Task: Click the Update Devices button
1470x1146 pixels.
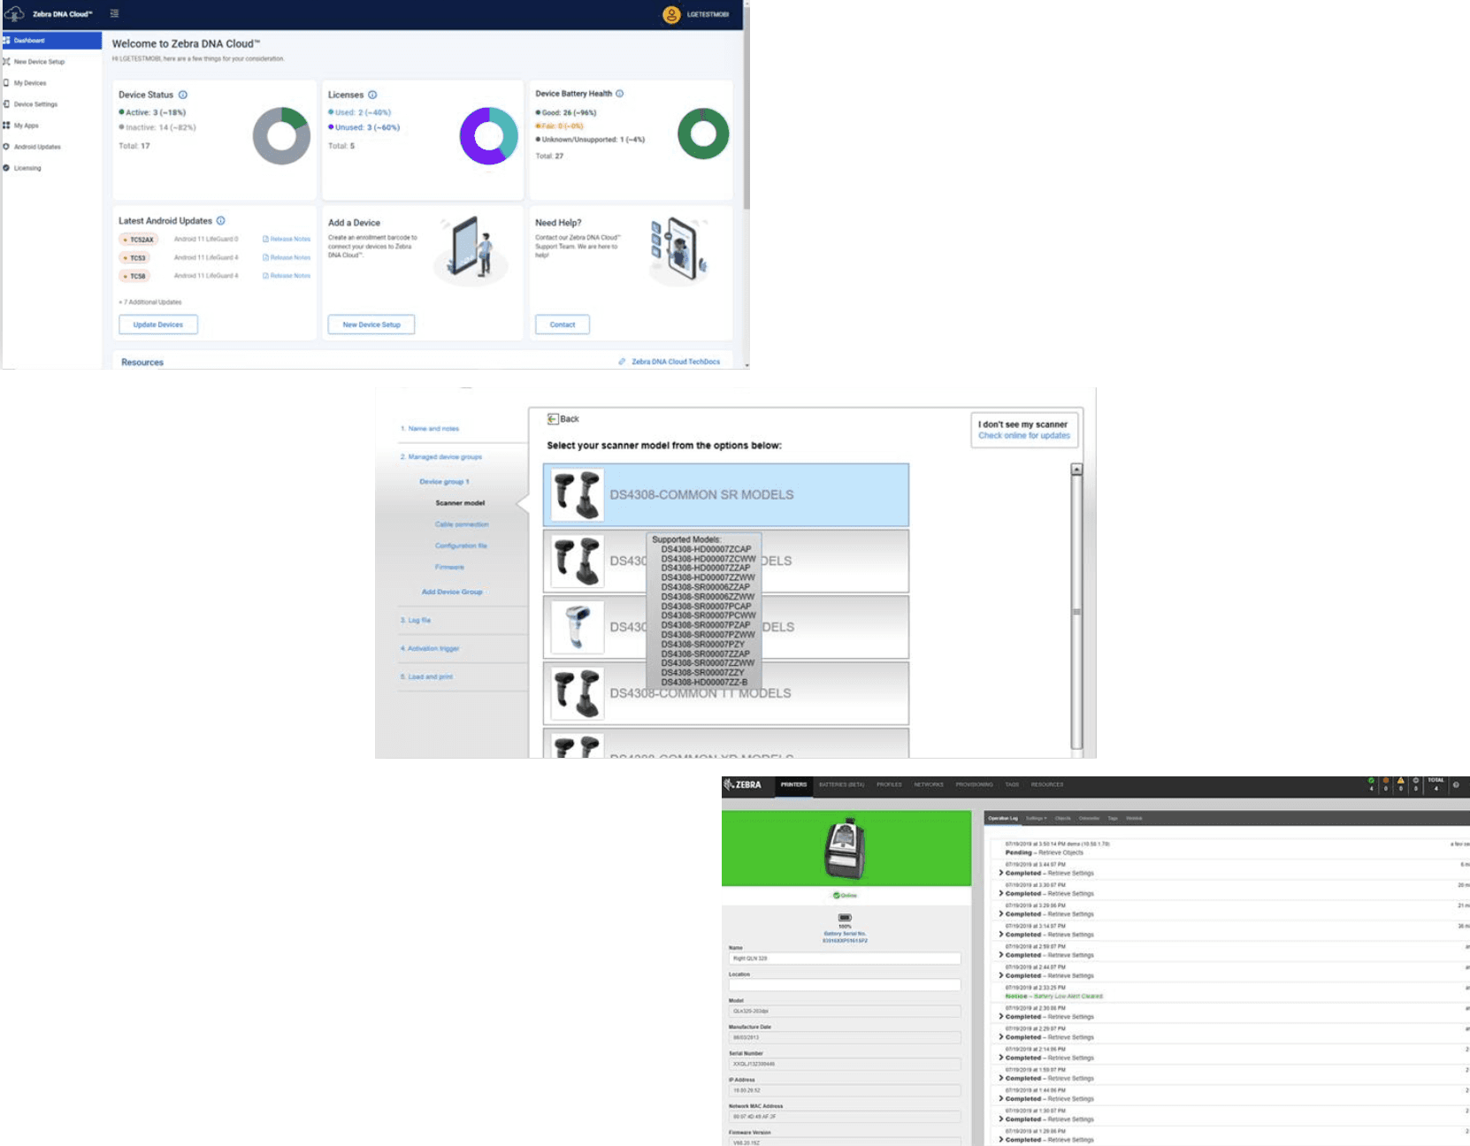Action: pyautogui.click(x=158, y=325)
